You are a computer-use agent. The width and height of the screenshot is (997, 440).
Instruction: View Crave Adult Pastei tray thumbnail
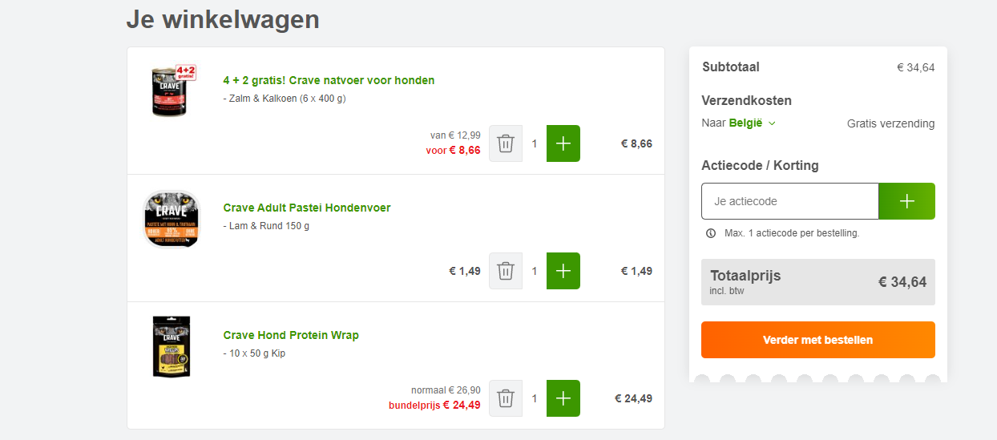171,219
